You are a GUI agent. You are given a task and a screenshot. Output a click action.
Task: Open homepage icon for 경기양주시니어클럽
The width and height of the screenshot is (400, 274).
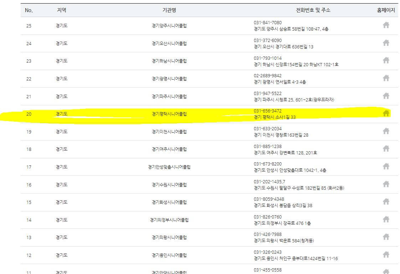(x=386, y=26)
